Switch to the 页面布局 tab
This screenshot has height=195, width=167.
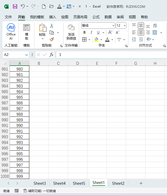click(x=80, y=17)
